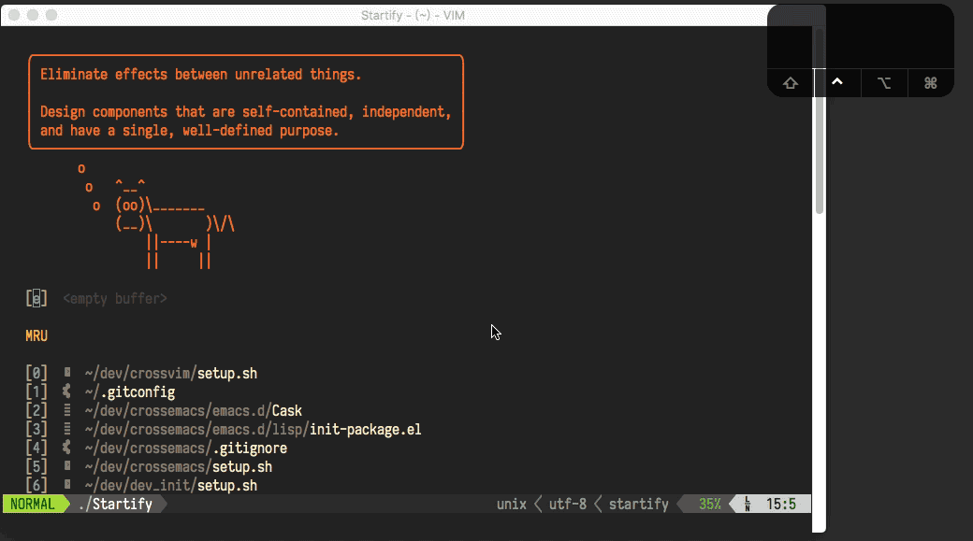
Task: Click the utf-8 encoding indicator
Action: coord(567,504)
